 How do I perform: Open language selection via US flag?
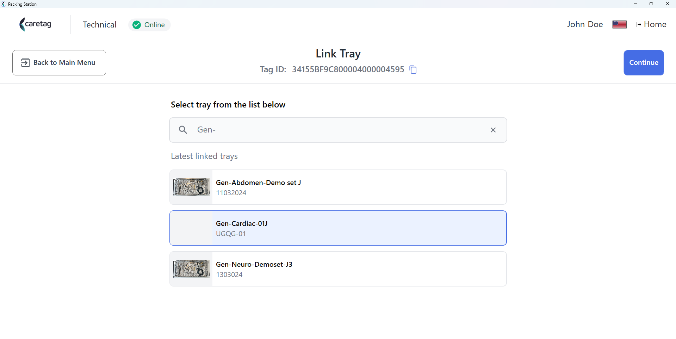click(x=619, y=24)
